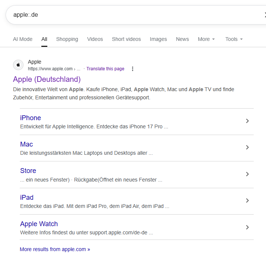Expand the Store sitelink chevron

[x=247, y=174]
